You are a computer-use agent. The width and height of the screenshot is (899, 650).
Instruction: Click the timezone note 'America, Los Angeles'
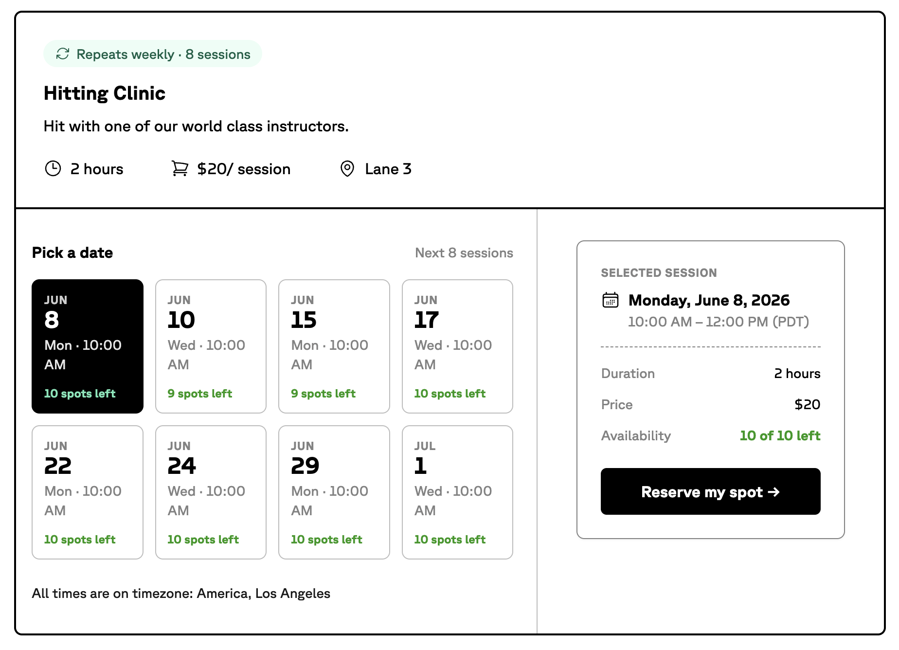(264, 594)
